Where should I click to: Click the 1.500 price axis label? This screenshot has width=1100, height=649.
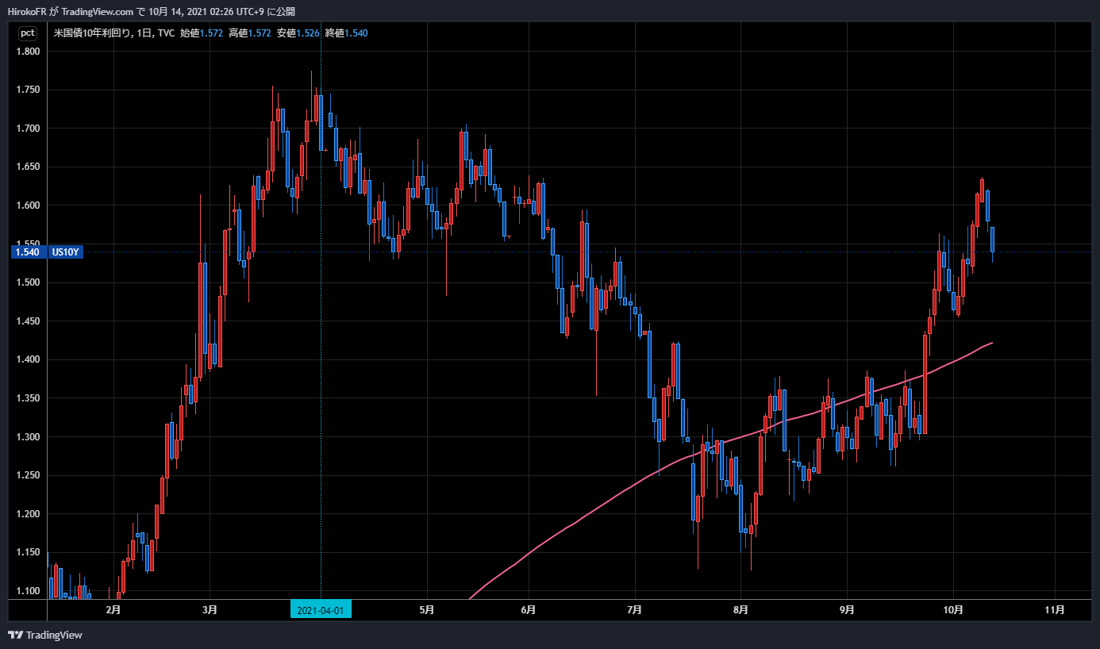tap(28, 282)
